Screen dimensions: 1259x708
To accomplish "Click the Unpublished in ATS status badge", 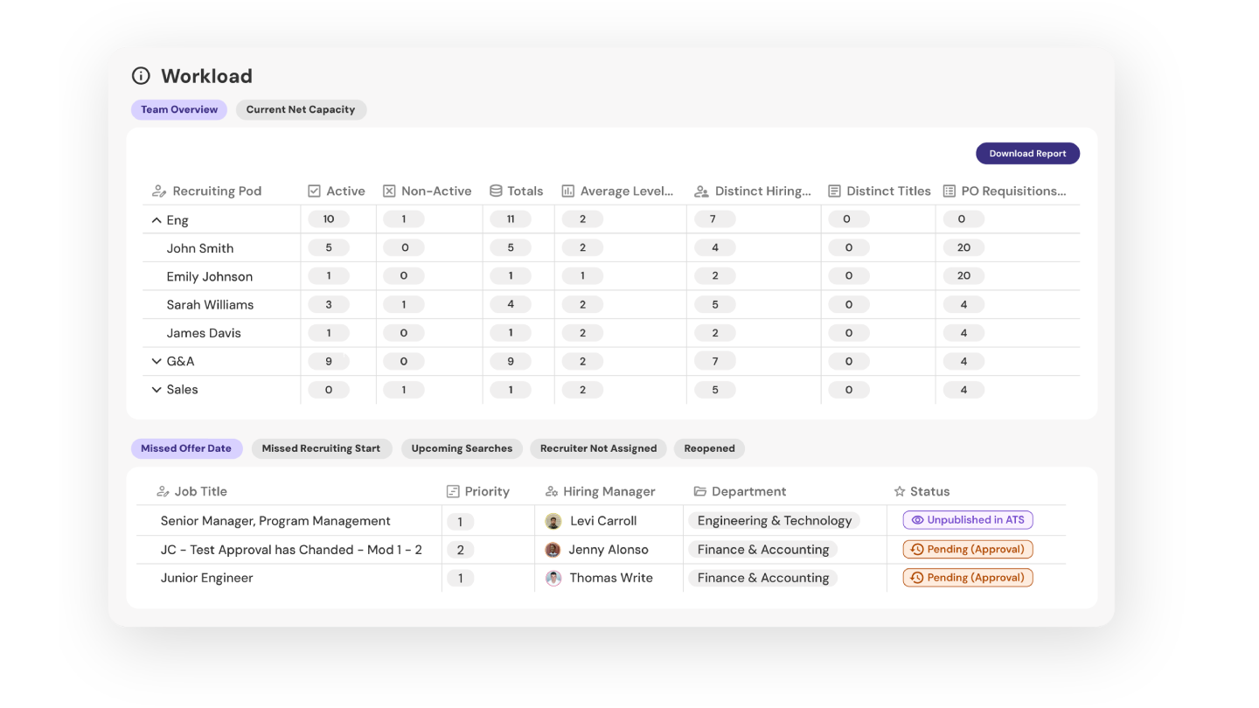I will pyautogui.click(x=968, y=520).
